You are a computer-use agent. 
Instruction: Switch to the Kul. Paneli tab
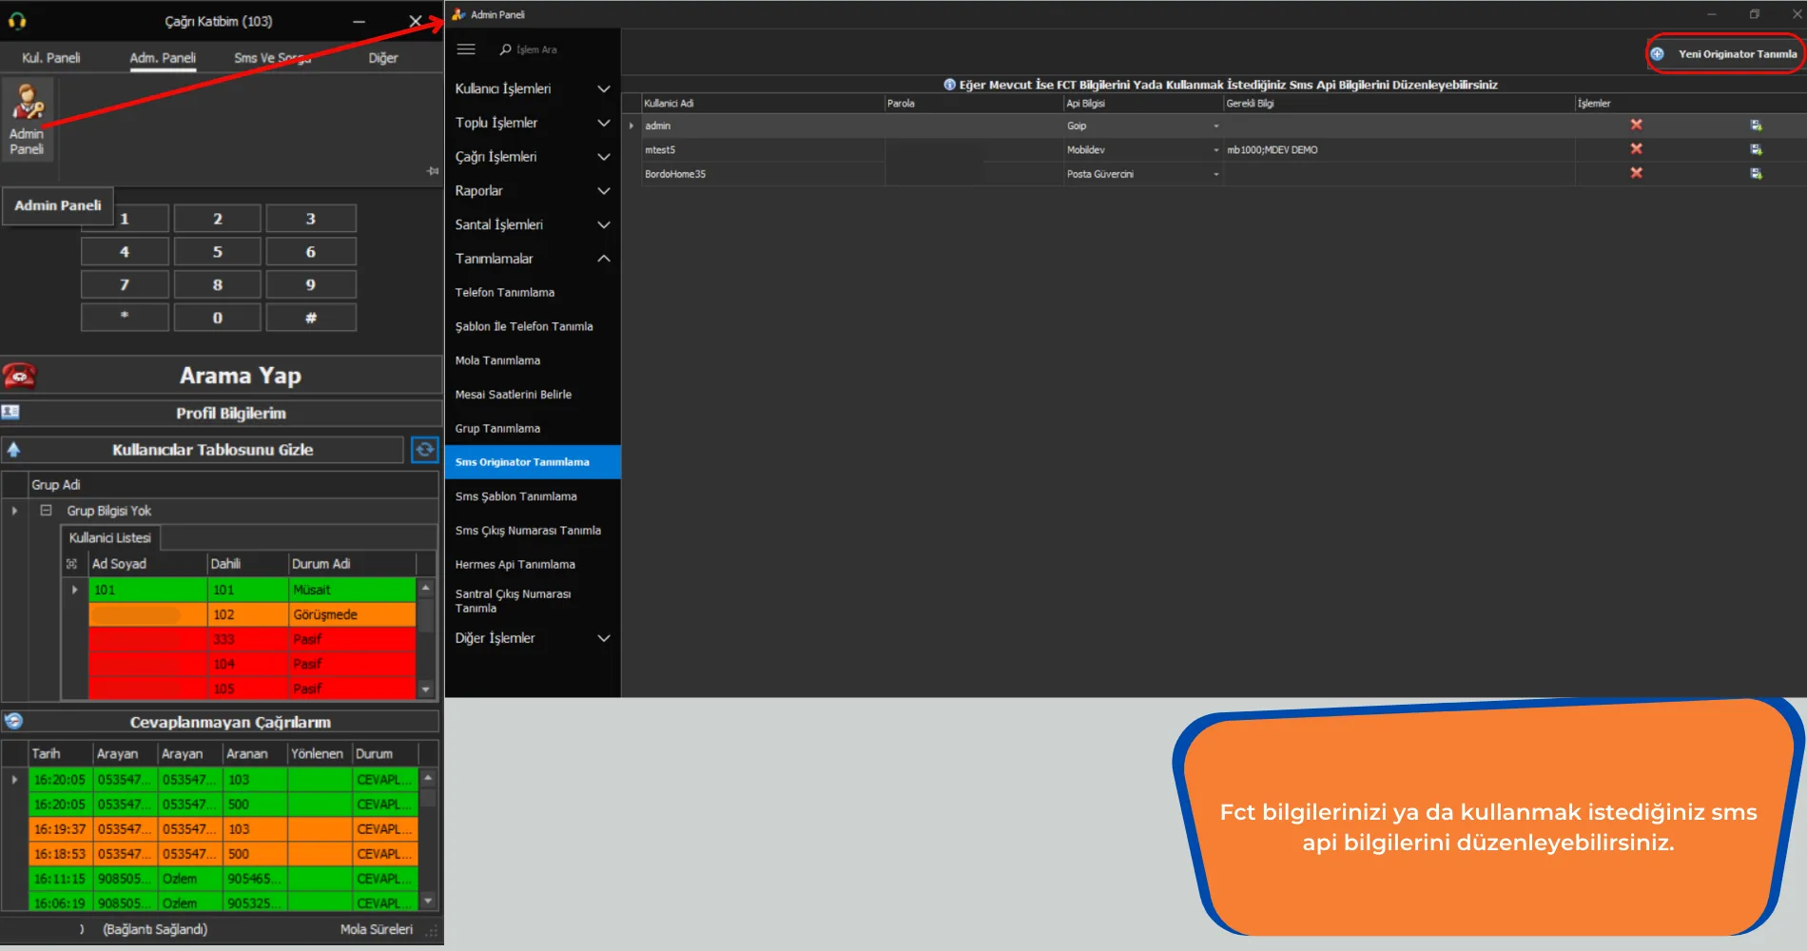click(x=51, y=58)
